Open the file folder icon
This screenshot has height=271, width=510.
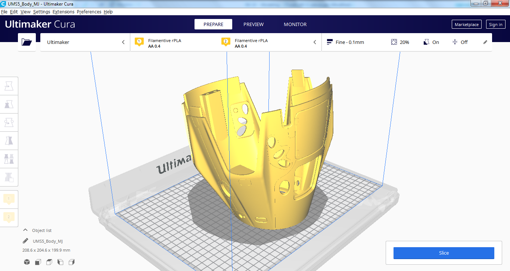pos(27,42)
